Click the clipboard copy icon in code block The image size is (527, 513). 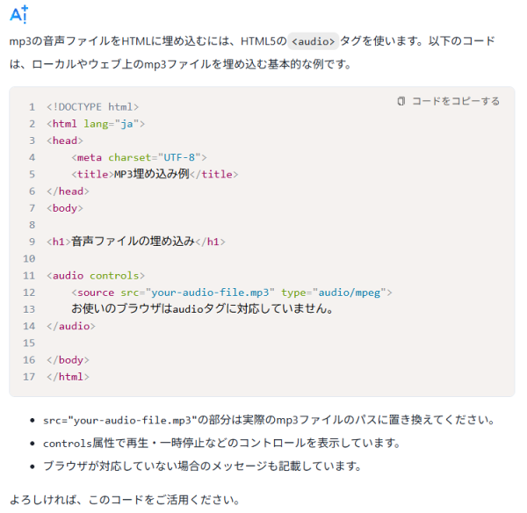(x=401, y=101)
